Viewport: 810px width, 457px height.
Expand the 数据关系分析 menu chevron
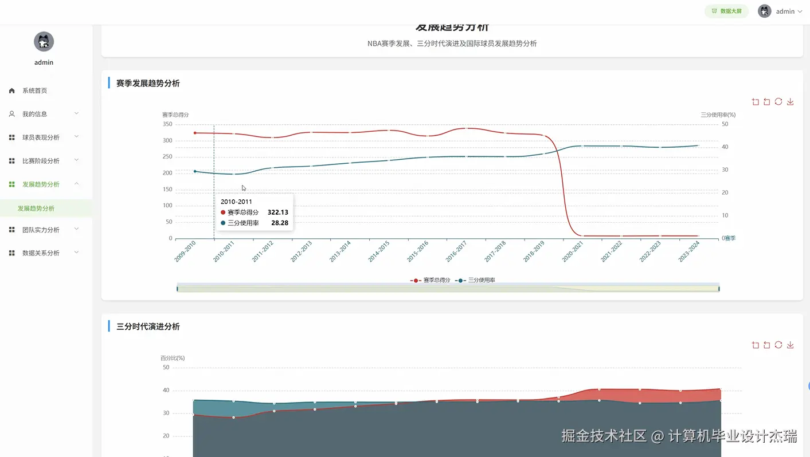pos(77,253)
